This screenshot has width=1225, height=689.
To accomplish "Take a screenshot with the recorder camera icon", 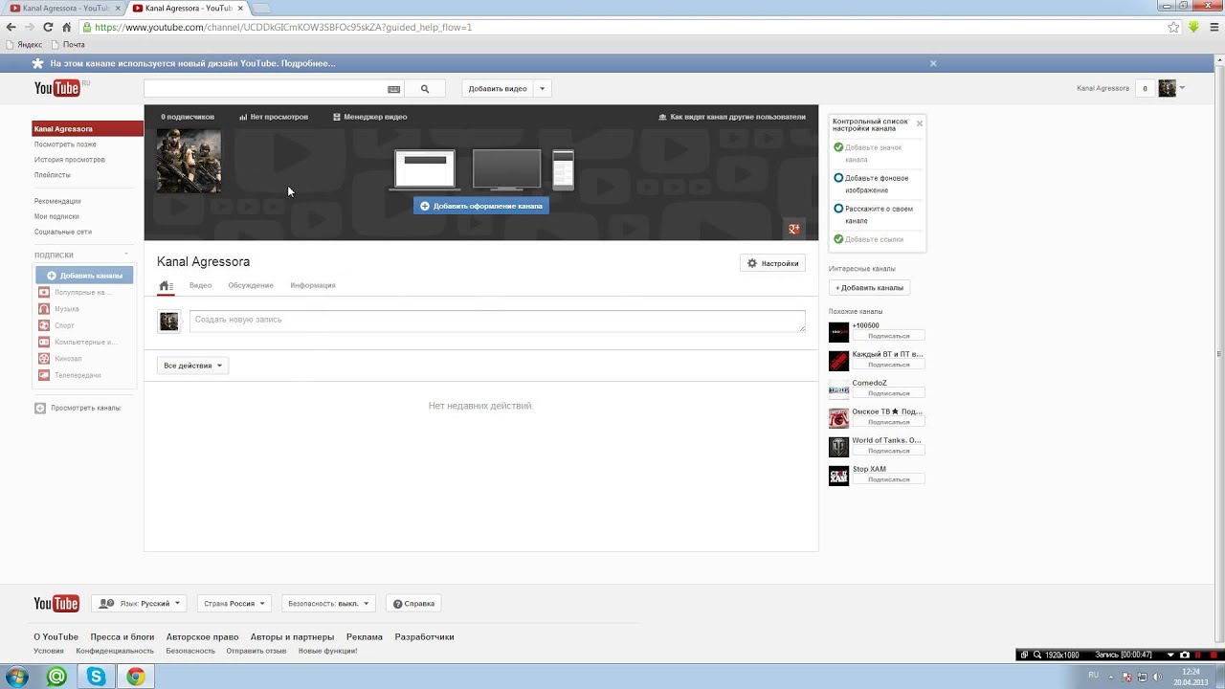I will point(1184,655).
